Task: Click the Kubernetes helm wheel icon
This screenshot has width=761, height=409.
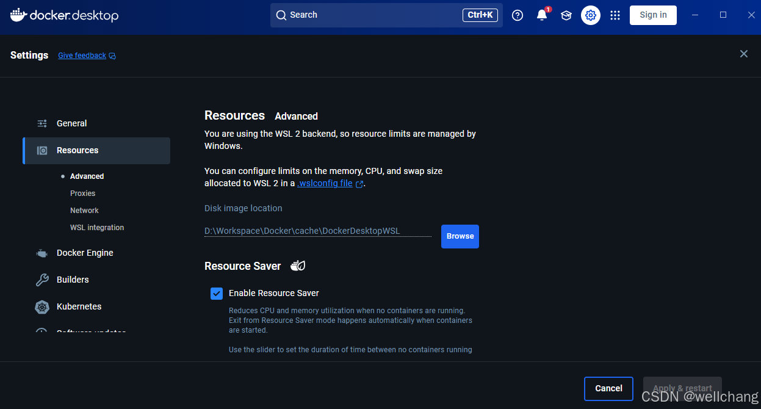Action: (42, 306)
